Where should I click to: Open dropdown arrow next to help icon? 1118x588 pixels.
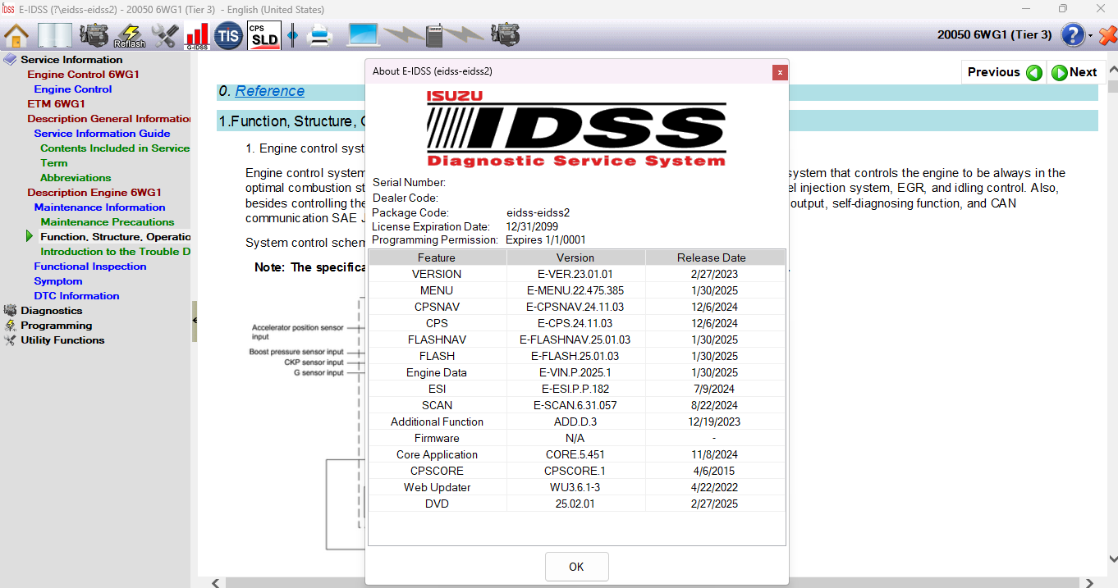[1090, 36]
